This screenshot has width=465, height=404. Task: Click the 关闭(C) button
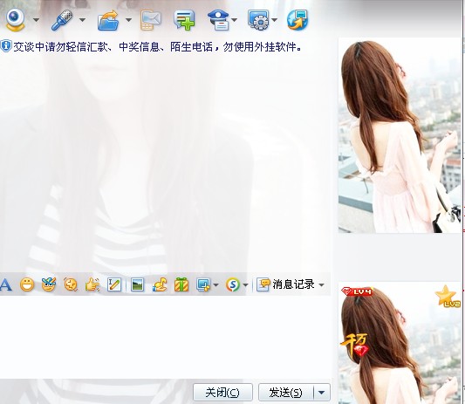click(x=222, y=393)
